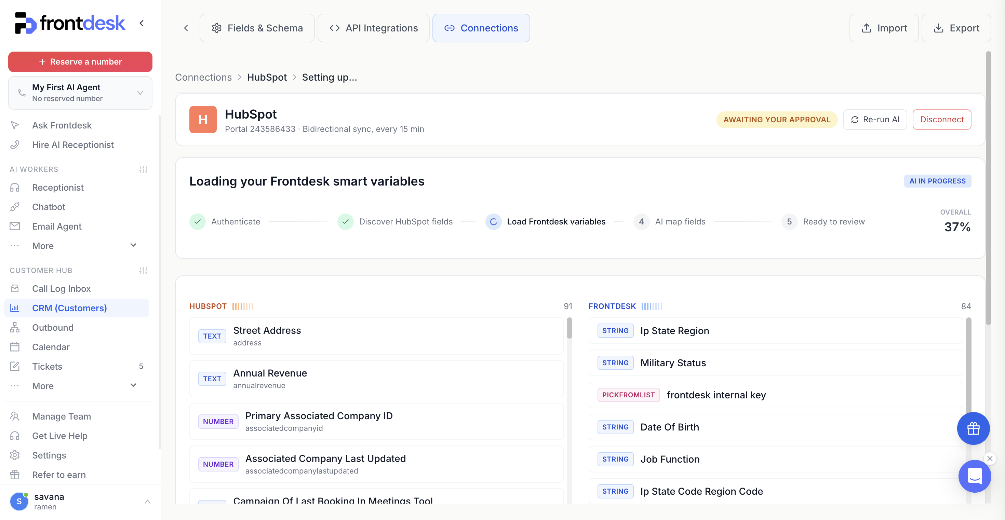Click the Import button
This screenshot has height=520, width=1005.
(884, 28)
